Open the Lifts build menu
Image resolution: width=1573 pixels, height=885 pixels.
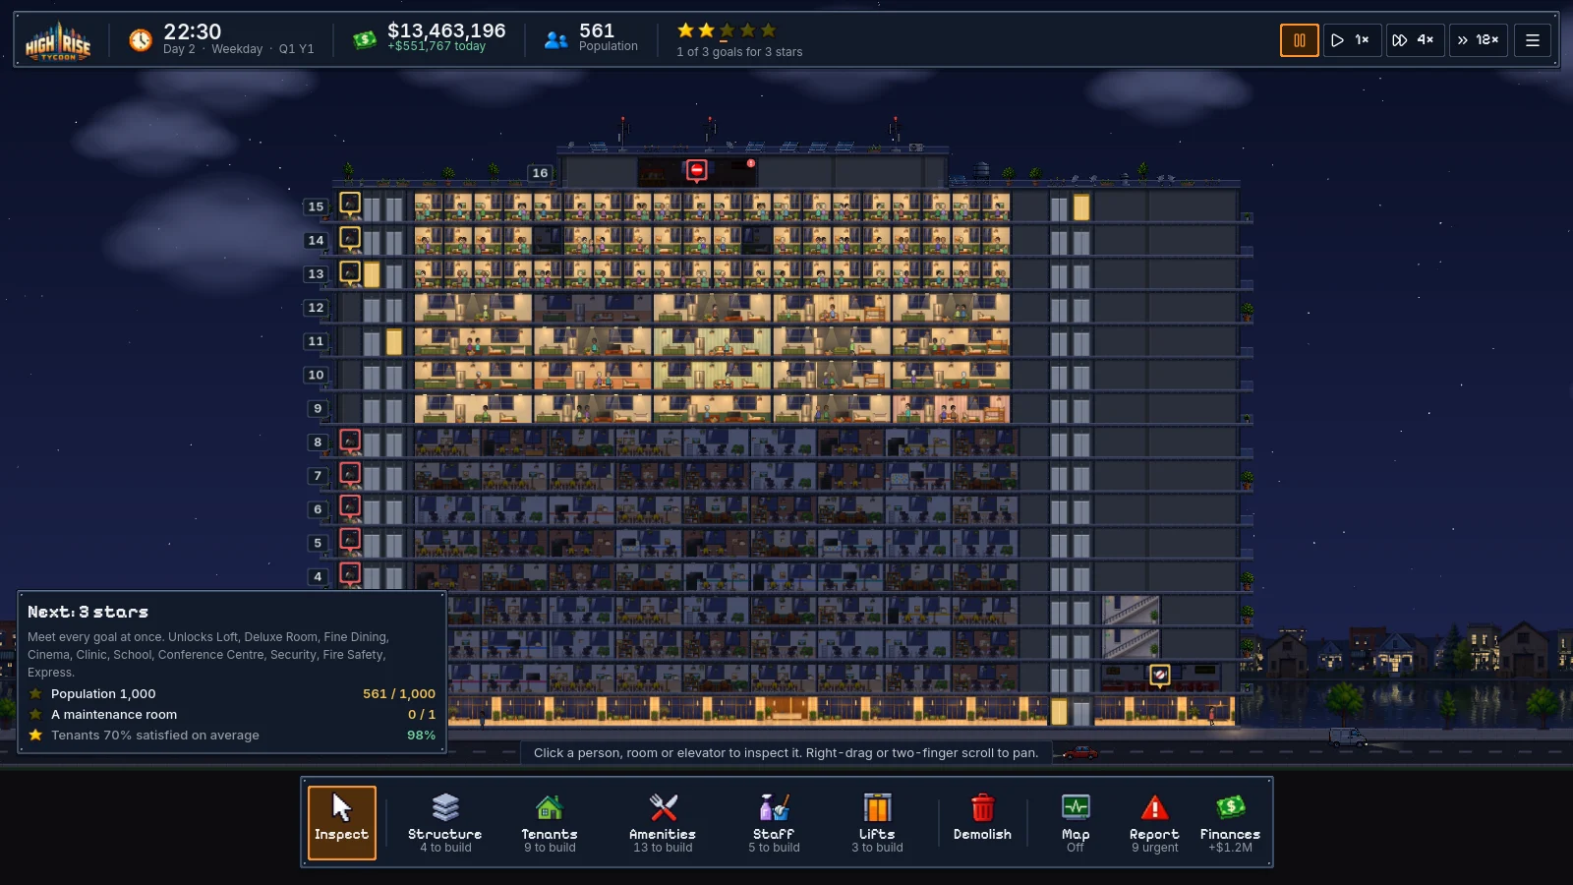[x=877, y=822]
